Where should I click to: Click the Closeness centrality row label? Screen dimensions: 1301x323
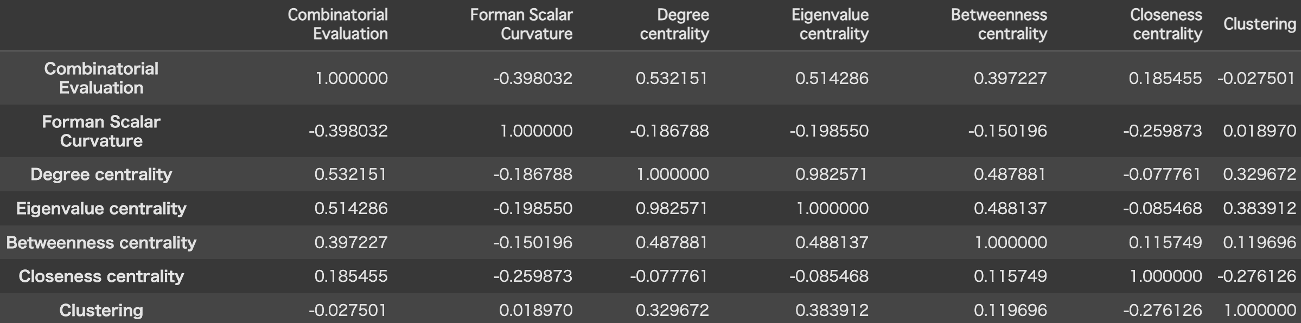(101, 276)
